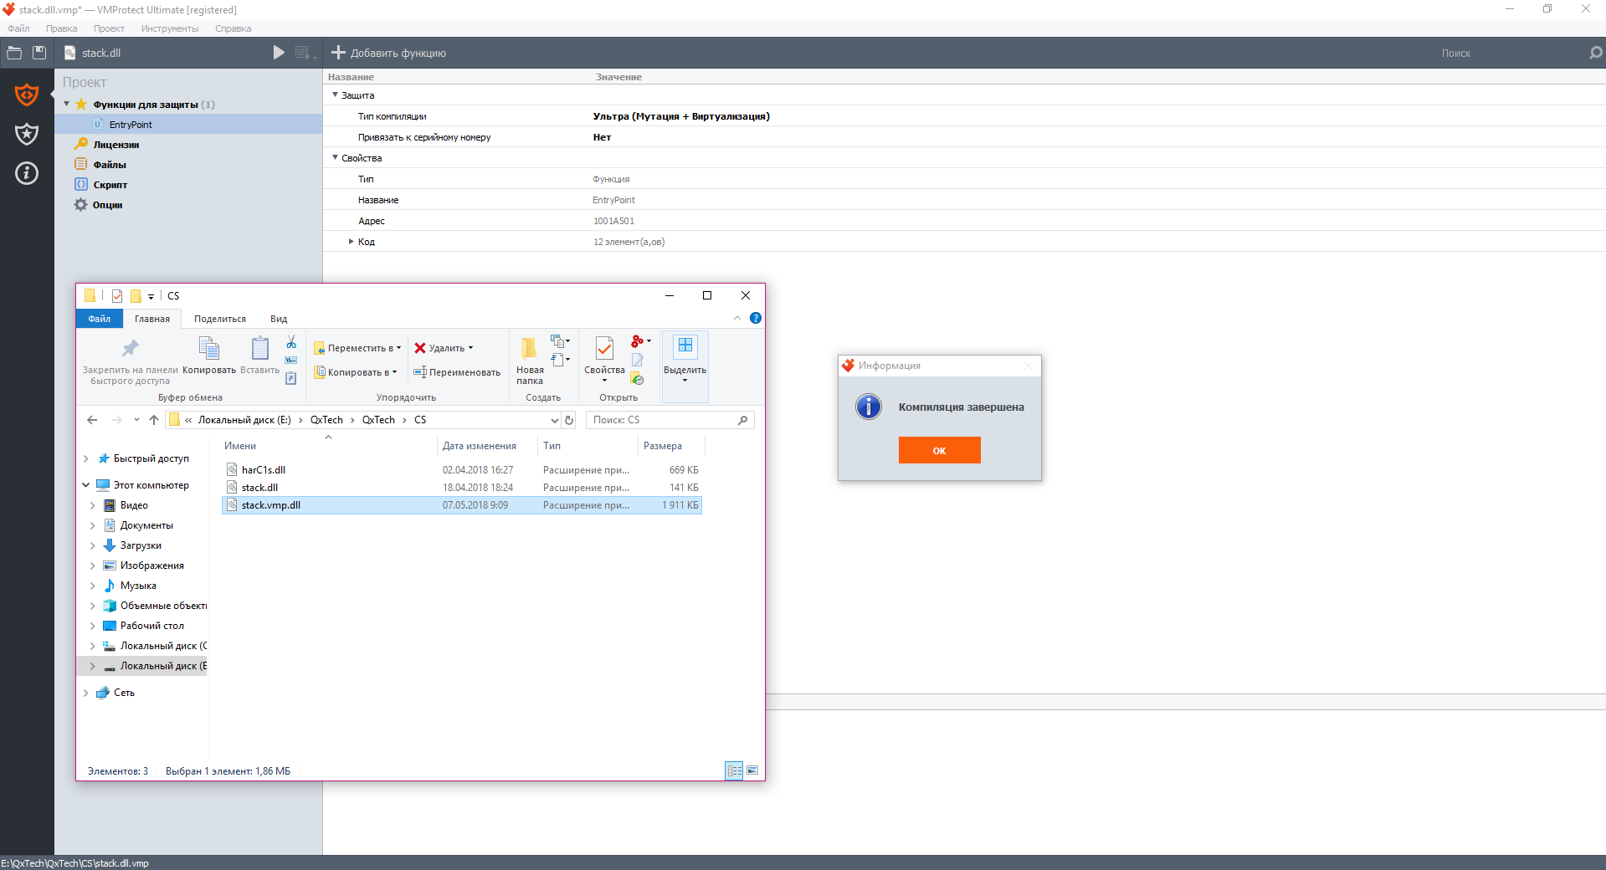Image resolution: width=1606 pixels, height=870 pixels.
Task: Select Рабочий стол in navigation pane
Action: tap(152, 626)
